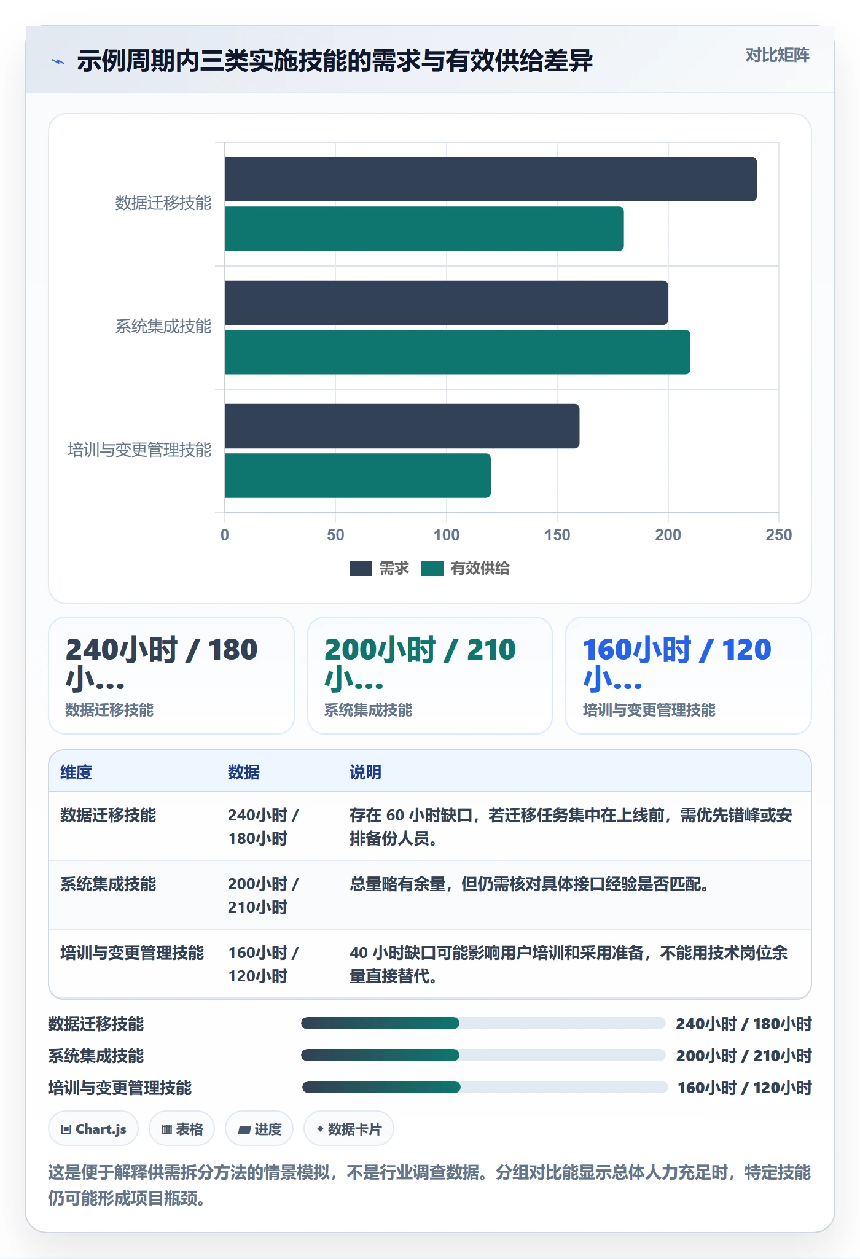Click the 数据迁移技能 progress bar
The height and width of the screenshot is (1259, 860).
click(x=483, y=1023)
